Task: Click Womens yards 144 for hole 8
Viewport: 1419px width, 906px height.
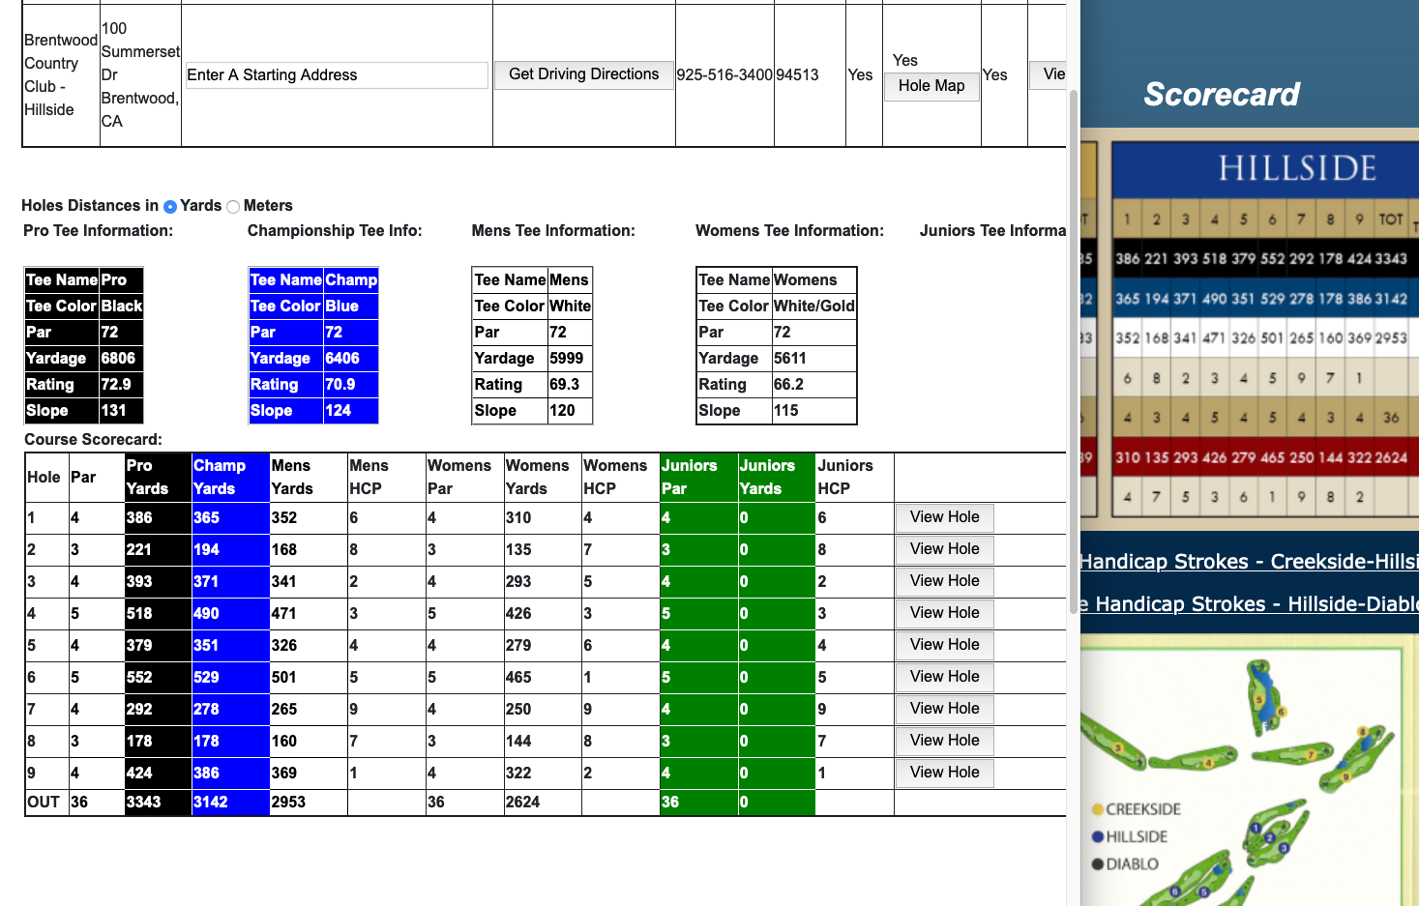Action: click(518, 742)
